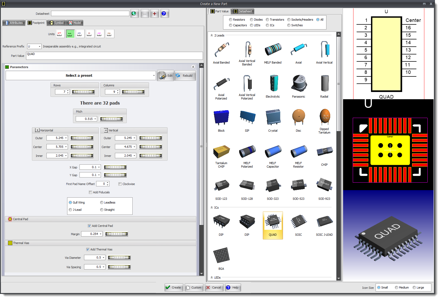Select the SOD-123 diode package

221,185
